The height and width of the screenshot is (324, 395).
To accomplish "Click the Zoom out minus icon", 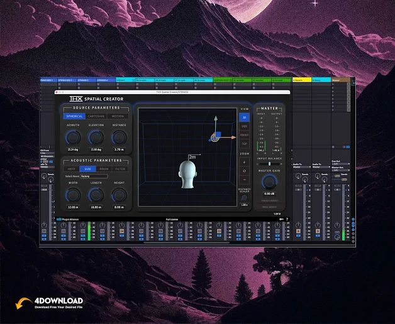I will 244,180.
